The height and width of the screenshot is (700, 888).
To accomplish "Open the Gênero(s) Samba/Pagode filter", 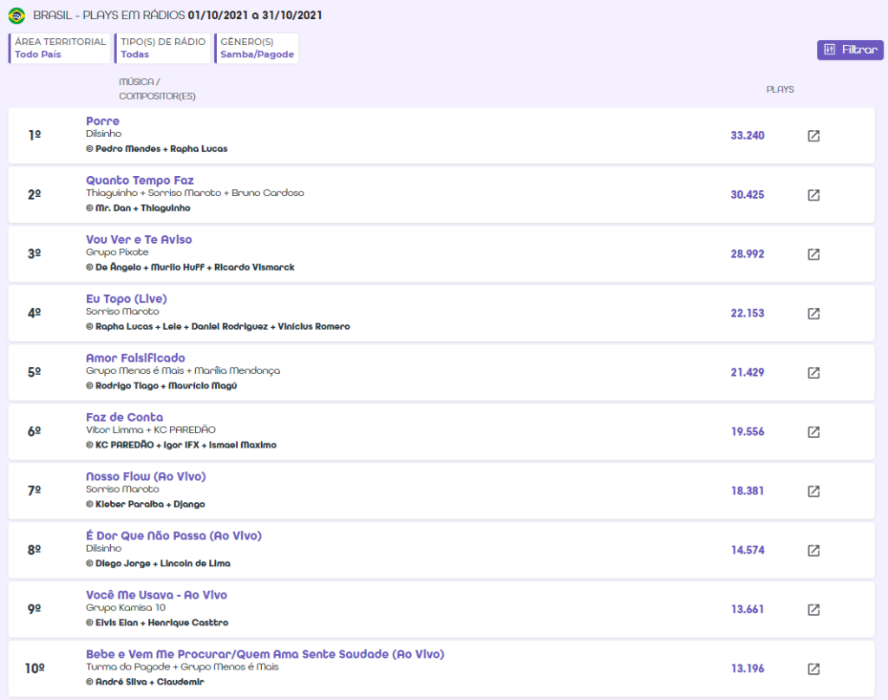I will coord(257,49).
